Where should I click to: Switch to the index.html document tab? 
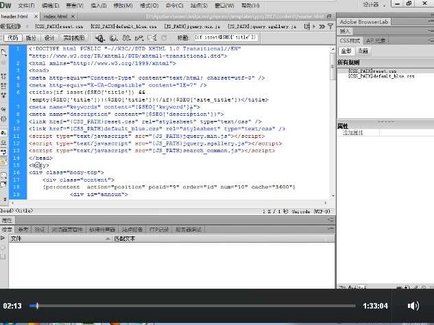[x=56, y=16]
